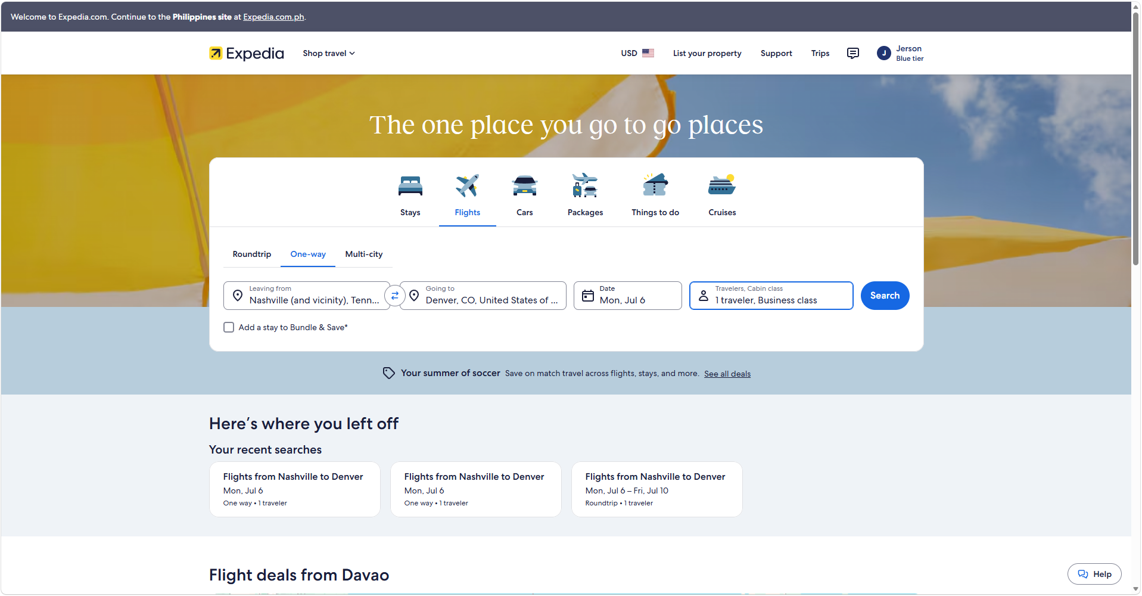
Task: Choose the Cars icon
Action: click(x=525, y=186)
